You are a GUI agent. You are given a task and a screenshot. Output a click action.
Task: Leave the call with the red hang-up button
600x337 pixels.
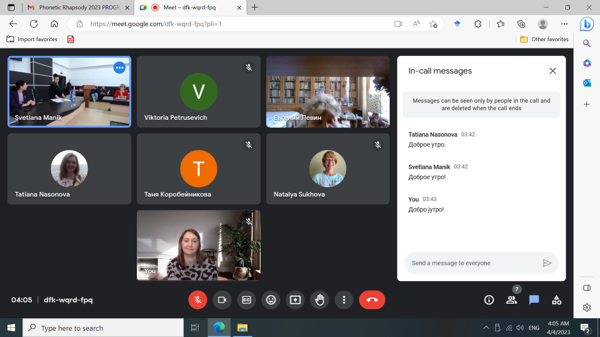coord(372,300)
